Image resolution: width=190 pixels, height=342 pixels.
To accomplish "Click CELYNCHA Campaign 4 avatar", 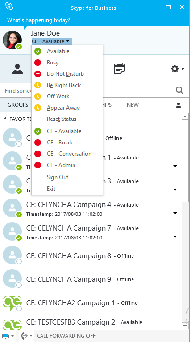I will point(12,208).
